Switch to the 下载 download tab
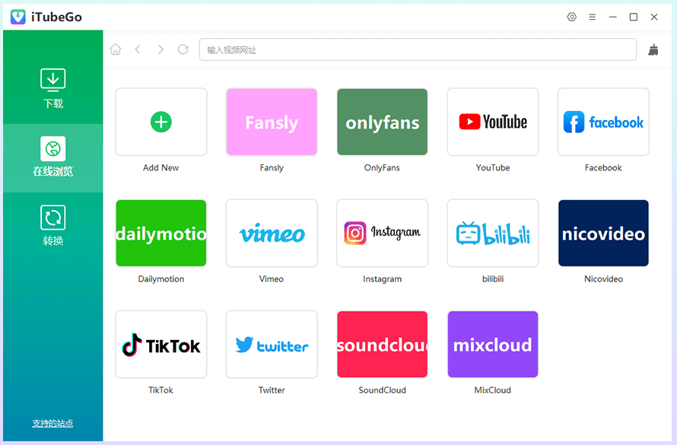The width and height of the screenshot is (677, 445). [53, 88]
